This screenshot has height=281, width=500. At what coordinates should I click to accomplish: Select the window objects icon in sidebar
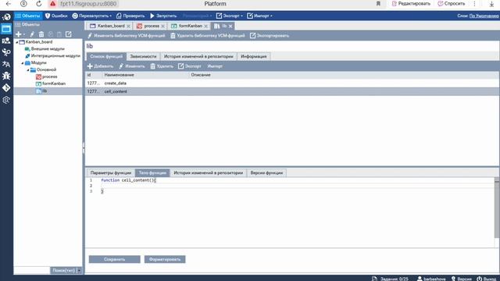[x=6, y=29]
